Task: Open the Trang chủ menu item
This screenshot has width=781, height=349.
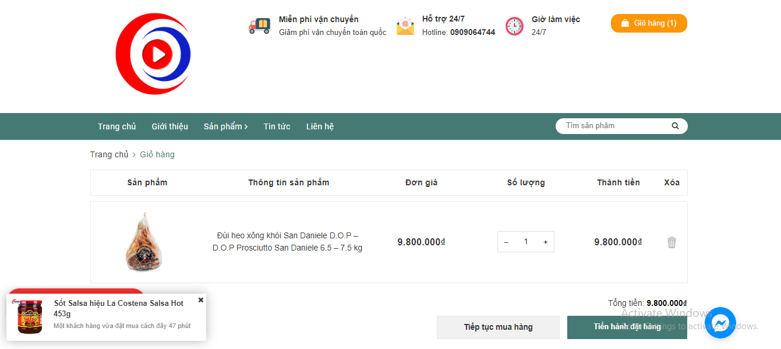Action: (116, 126)
